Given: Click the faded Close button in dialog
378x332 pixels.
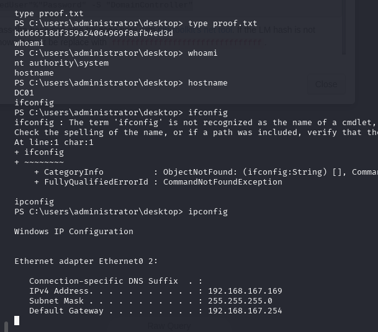Looking at the screenshot, I should click(326, 84).
